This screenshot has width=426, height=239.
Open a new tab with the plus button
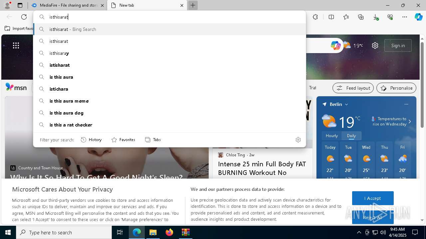point(193,5)
